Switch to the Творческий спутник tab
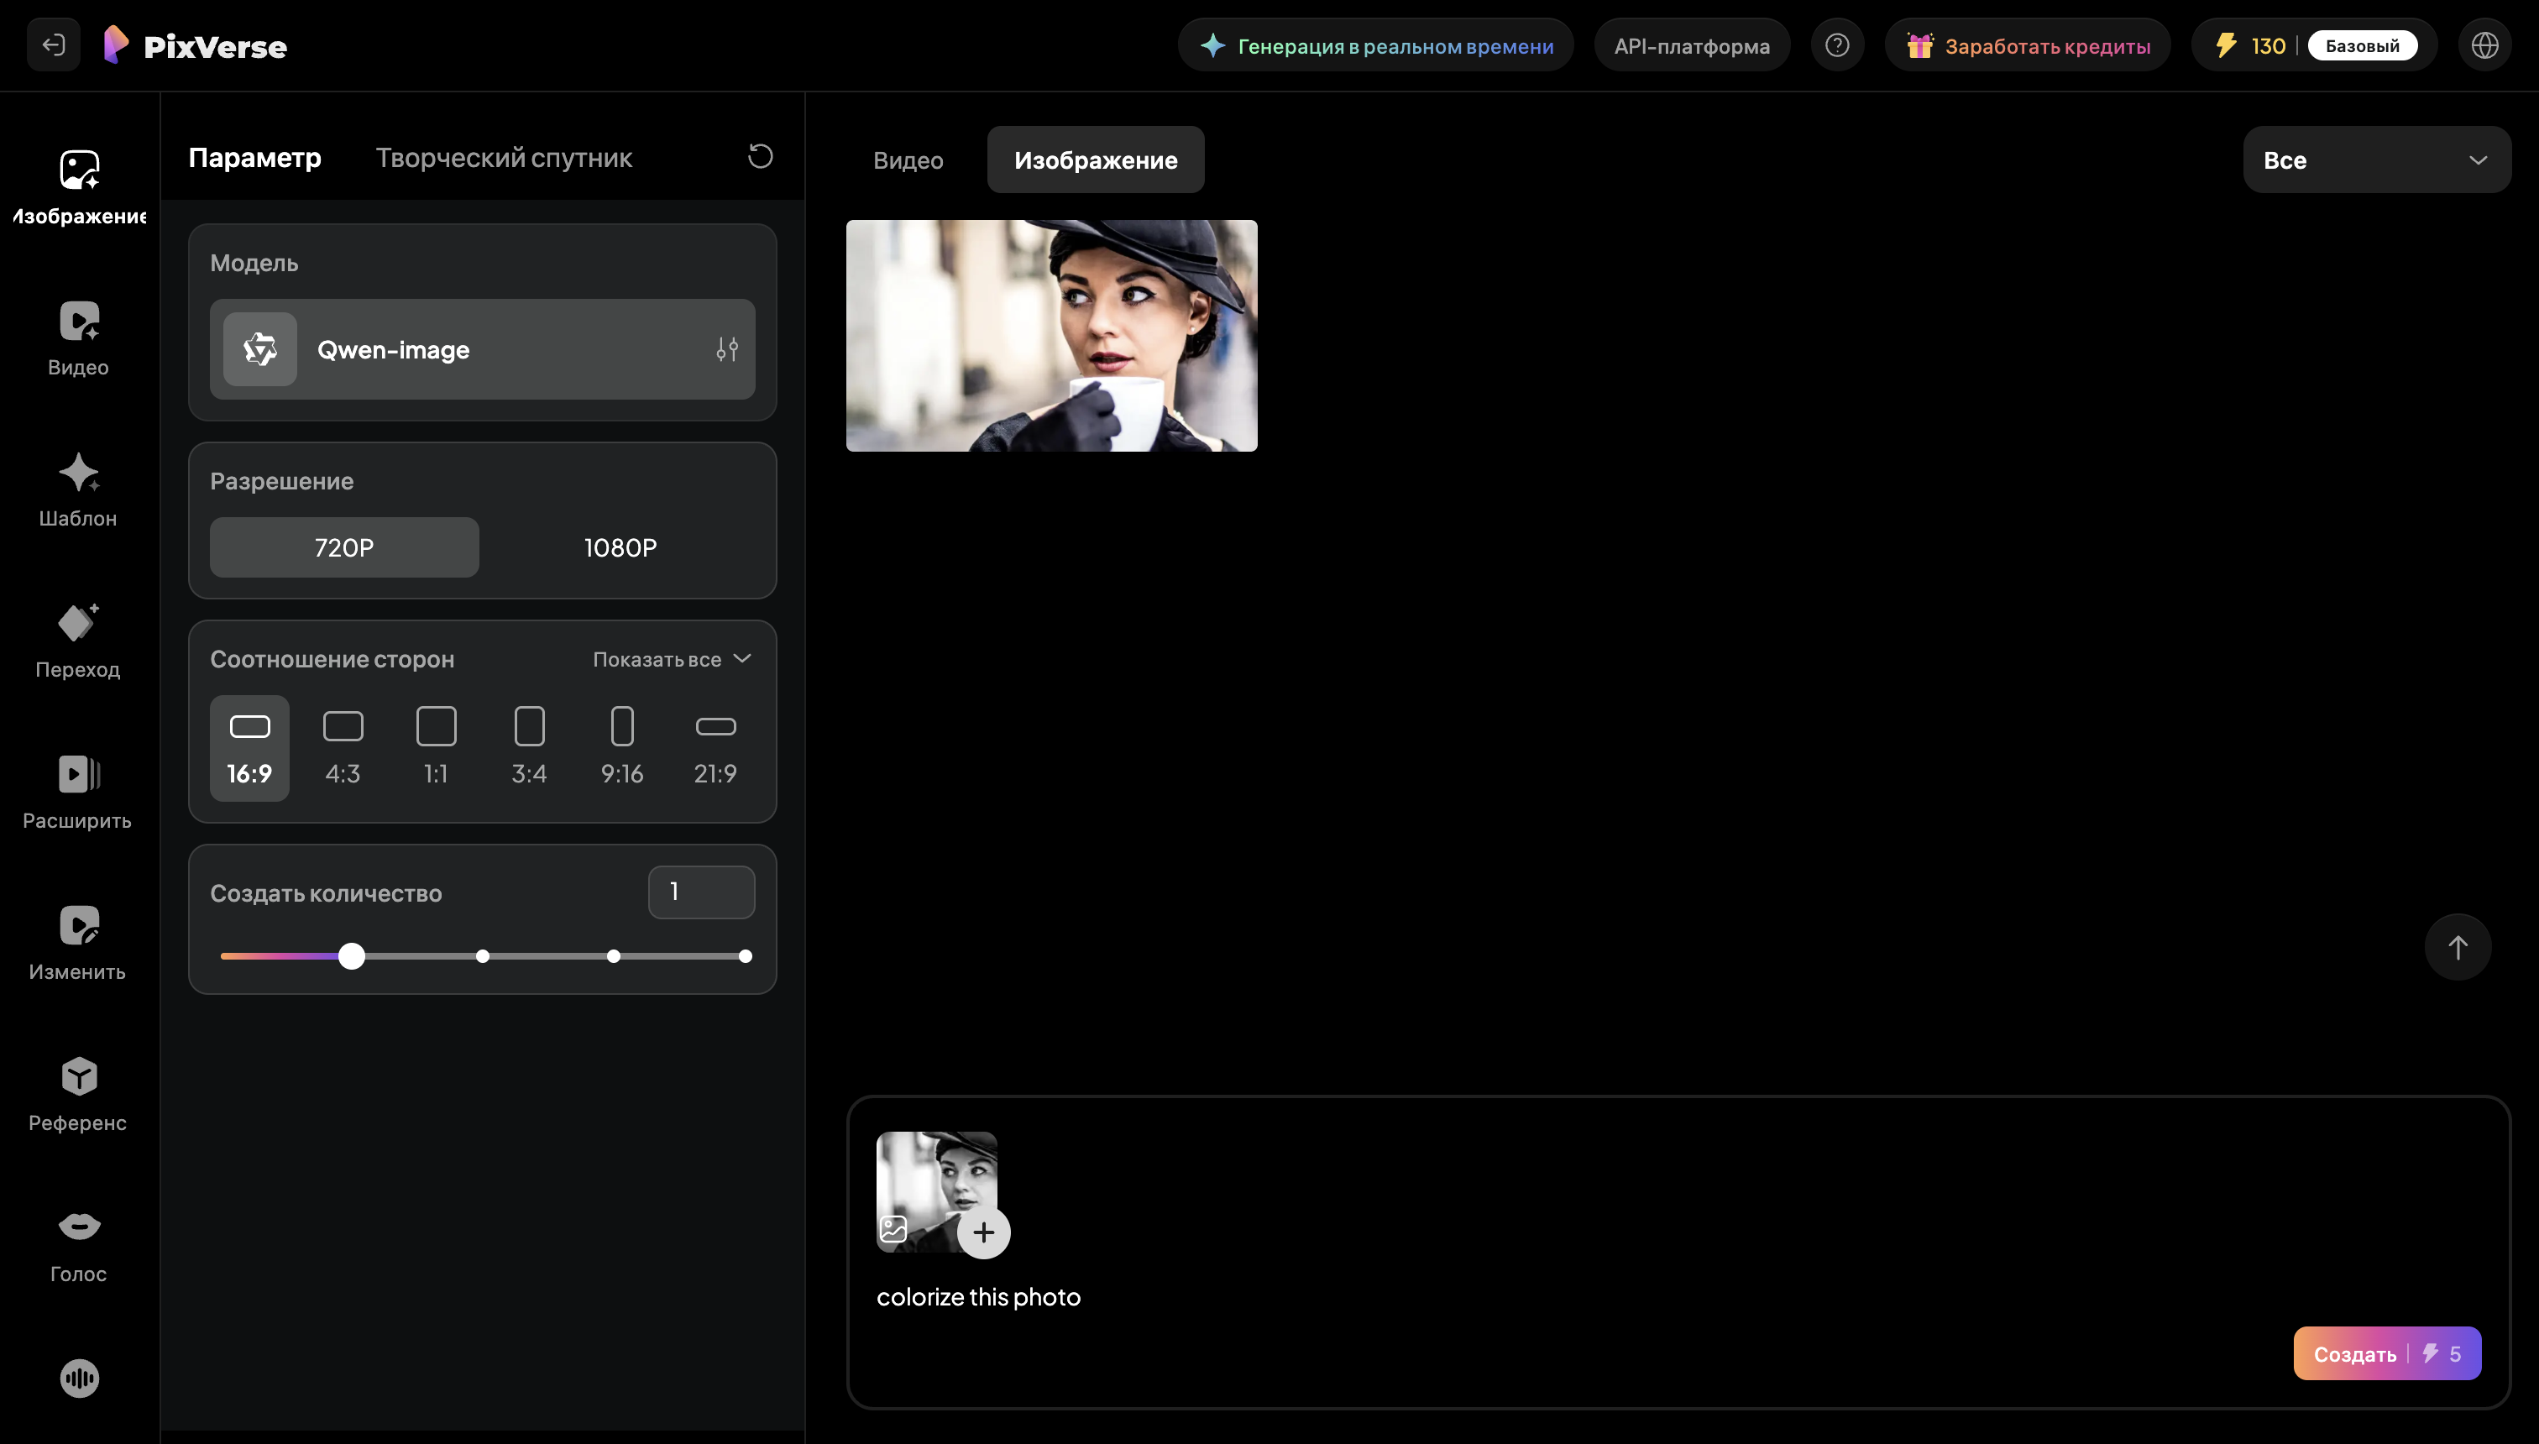 point(504,158)
